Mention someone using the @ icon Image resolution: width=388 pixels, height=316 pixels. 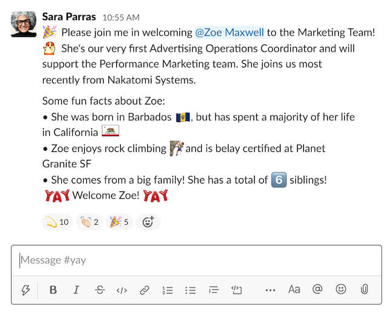317,289
